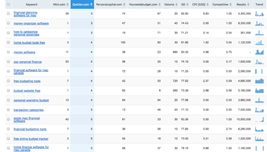The width and height of the screenshot is (267, 152).
Task: Open the personal spending budget keyword link
Action: click(x=31, y=101)
